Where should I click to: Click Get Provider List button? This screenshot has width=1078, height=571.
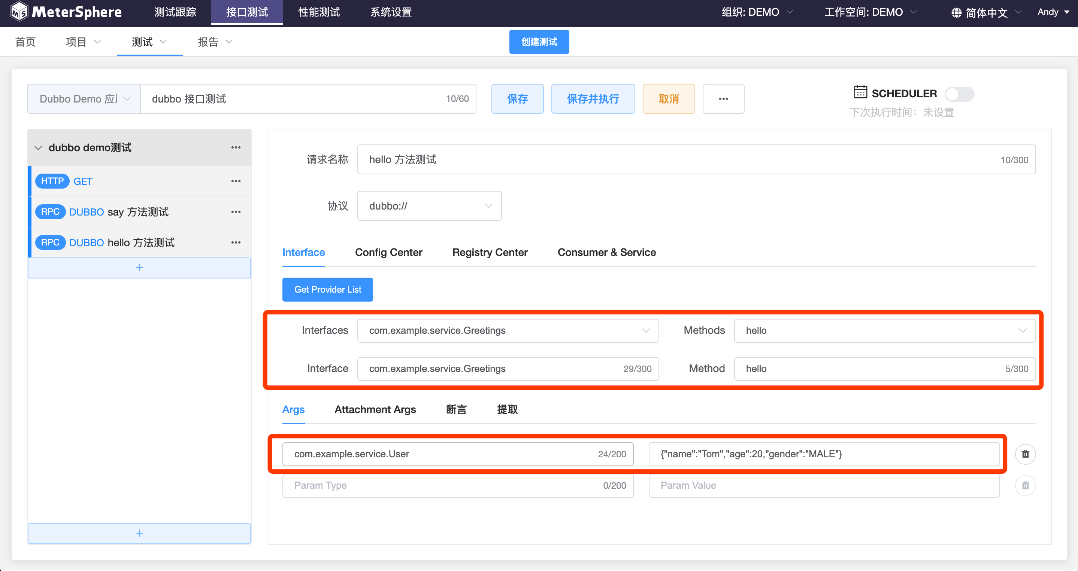327,290
